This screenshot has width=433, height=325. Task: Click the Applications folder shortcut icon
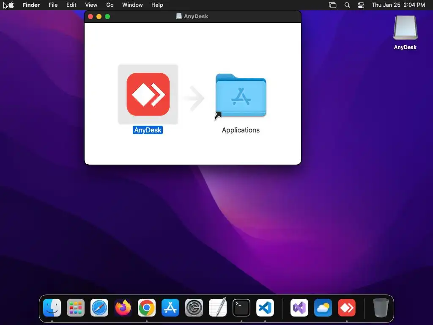pos(241,96)
